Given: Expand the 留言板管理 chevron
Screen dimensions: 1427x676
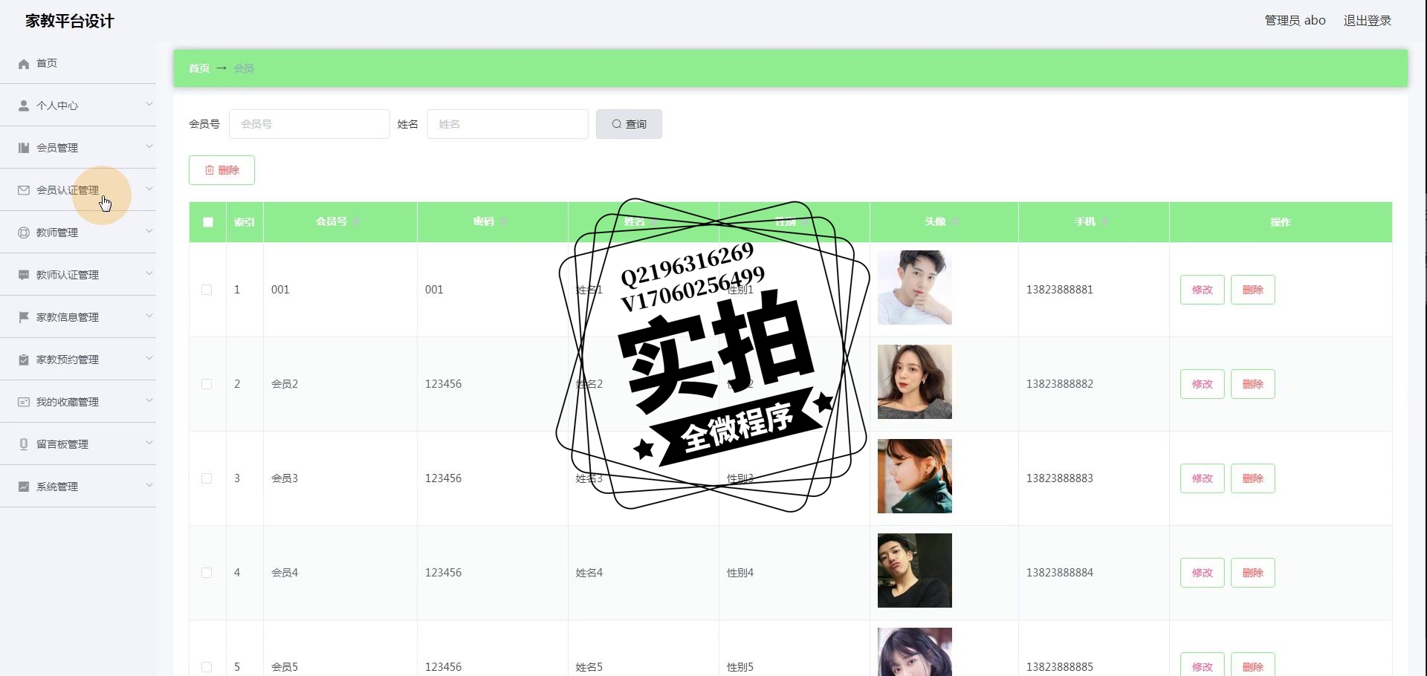Looking at the screenshot, I should coord(149,443).
